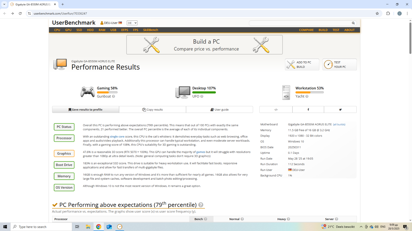Click ADD TO PC BUILD button
Screen dimensions: 412x231
point(302,65)
